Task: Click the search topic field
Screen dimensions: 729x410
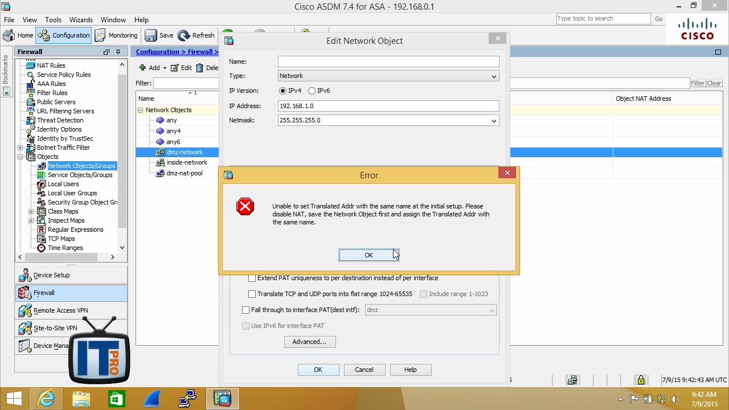Action: coord(603,19)
